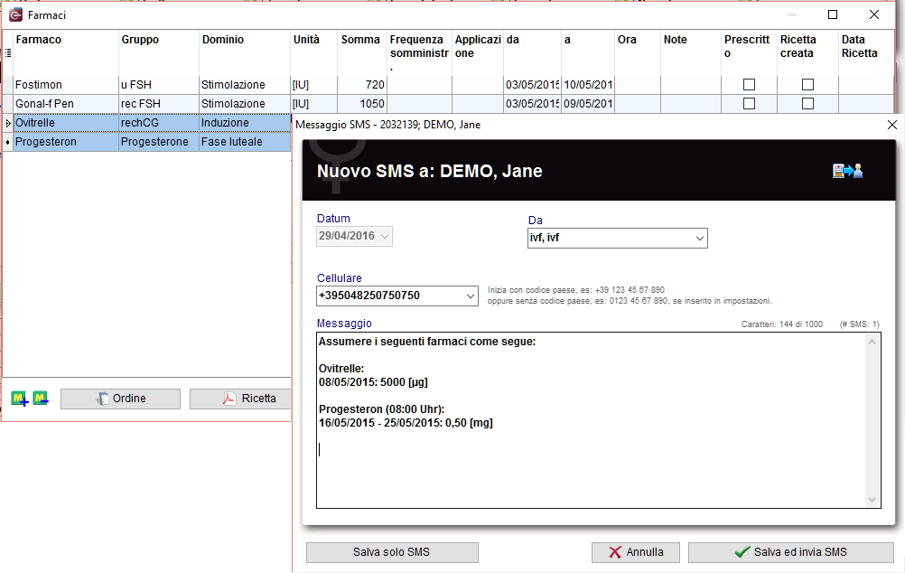Click the Ricetta creata column header
The width and height of the screenshot is (905, 573).
click(x=808, y=52)
